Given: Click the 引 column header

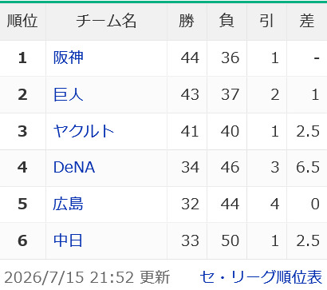Looking at the screenshot, I should (266, 22).
